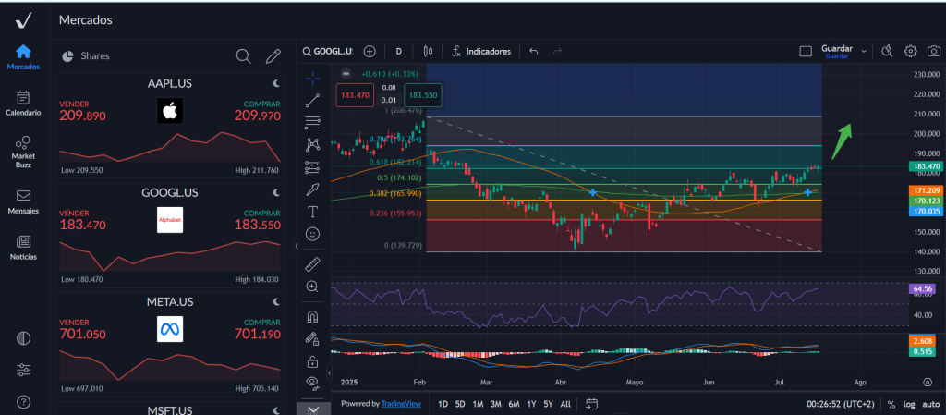Expand the Guardar dropdown arrow
The width and height of the screenshot is (946, 415).
864,51
